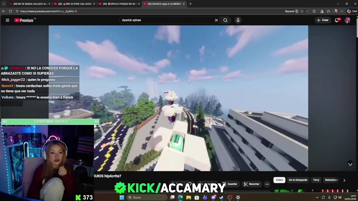Show more filter chips with right arrow
The height and width of the screenshot is (201, 358).
(344, 180)
